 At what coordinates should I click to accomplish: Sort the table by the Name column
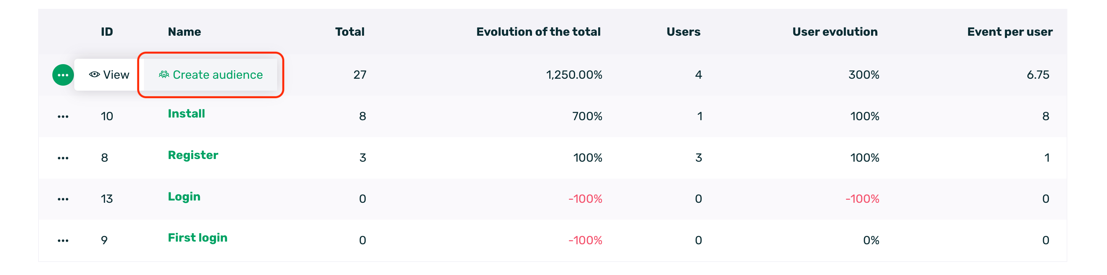(184, 31)
